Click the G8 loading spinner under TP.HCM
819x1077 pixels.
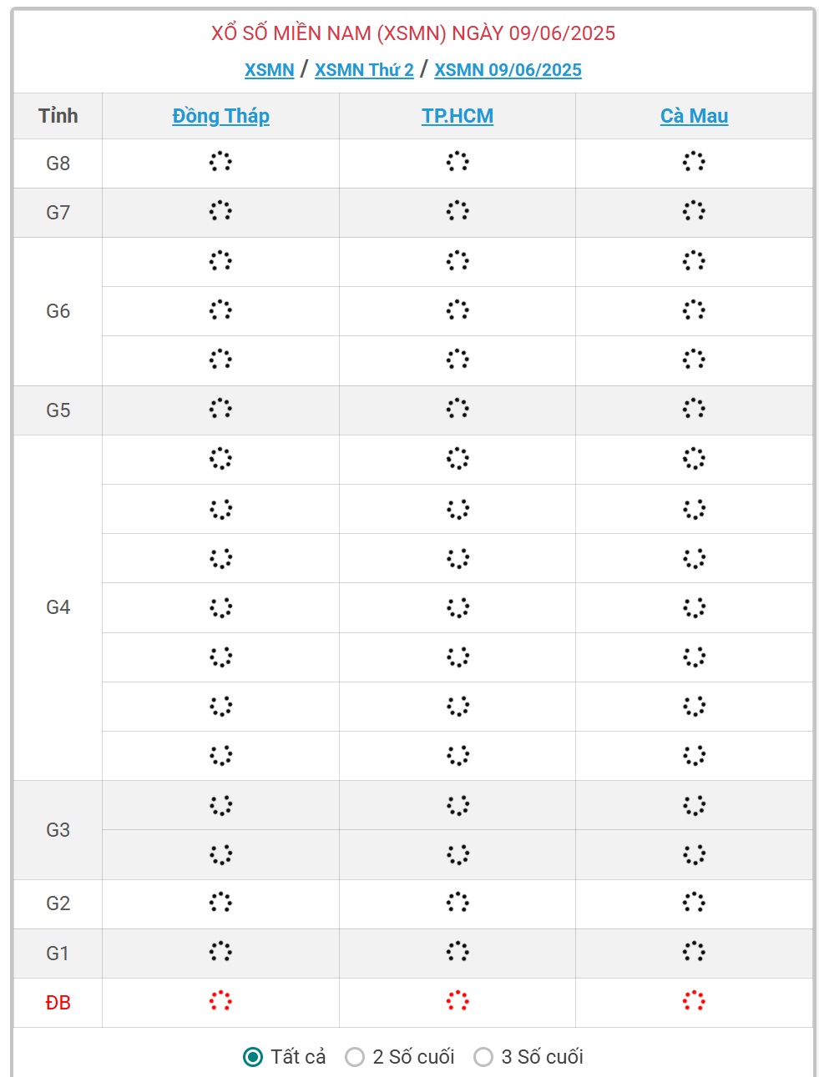click(458, 162)
